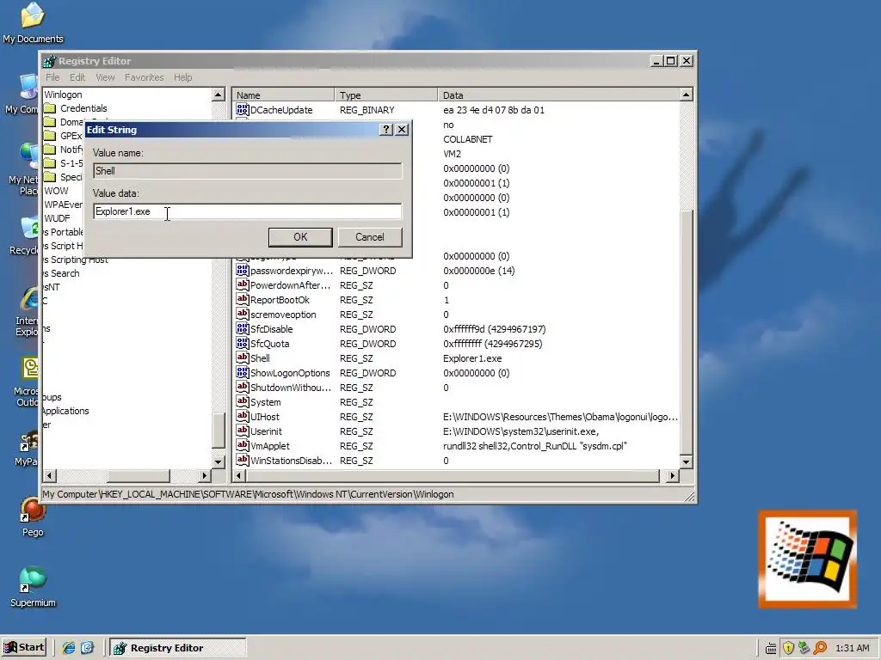Select the Explorer1.exe data cell in Shell row
Viewport: 881px width, 660px height.
coord(472,358)
